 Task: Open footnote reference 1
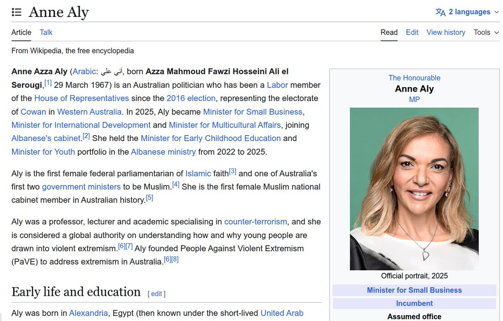pyautogui.click(x=48, y=83)
